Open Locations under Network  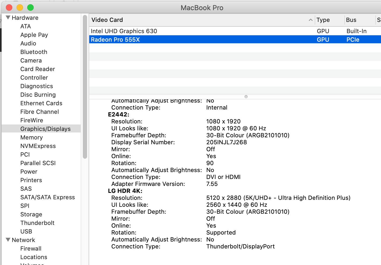pyautogui.click(x=34, y=257)
